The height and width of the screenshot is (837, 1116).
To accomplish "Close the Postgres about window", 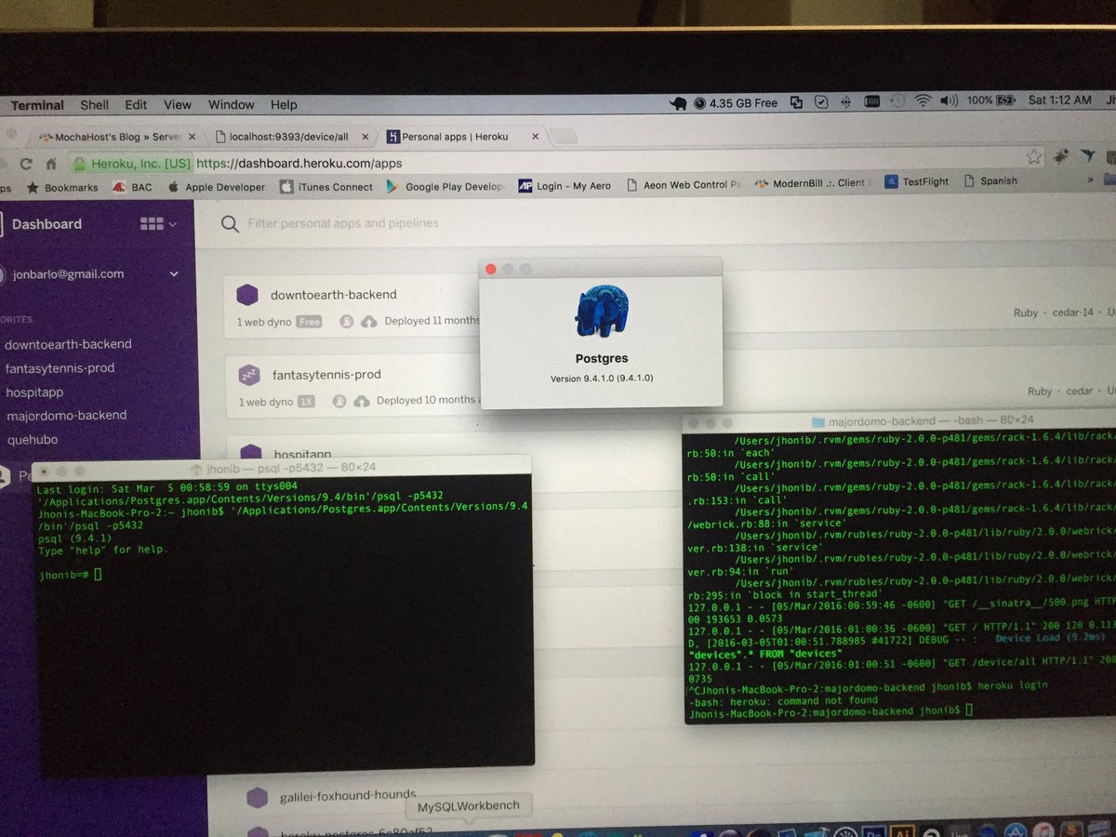I will point(492,269).
